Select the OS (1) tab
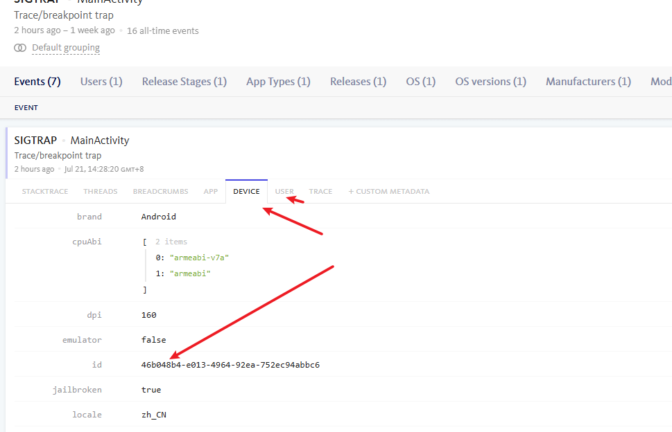This screenshot has height=432, width=672. click(x=421, y=82)
